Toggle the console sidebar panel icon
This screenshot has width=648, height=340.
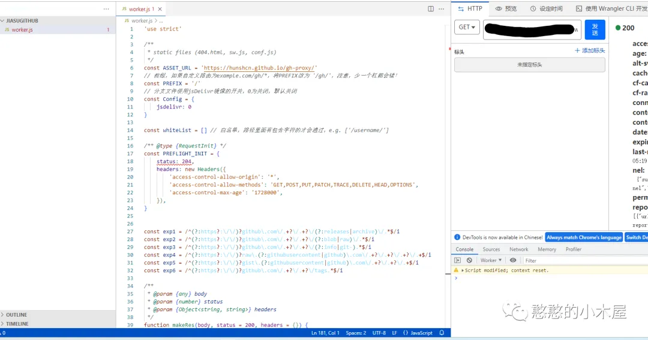[x=458, y=260]
